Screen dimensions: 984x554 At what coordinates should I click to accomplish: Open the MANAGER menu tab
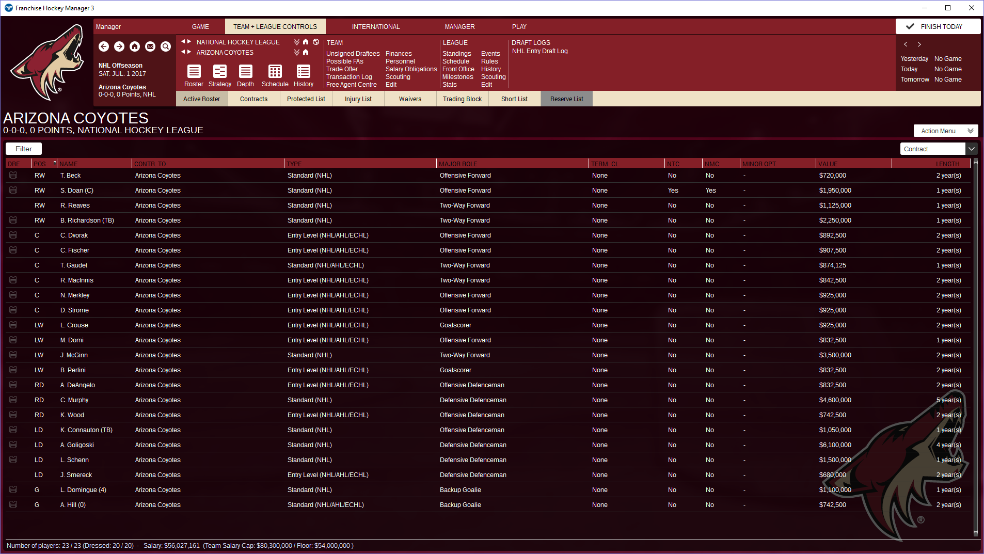coord(459,27)
